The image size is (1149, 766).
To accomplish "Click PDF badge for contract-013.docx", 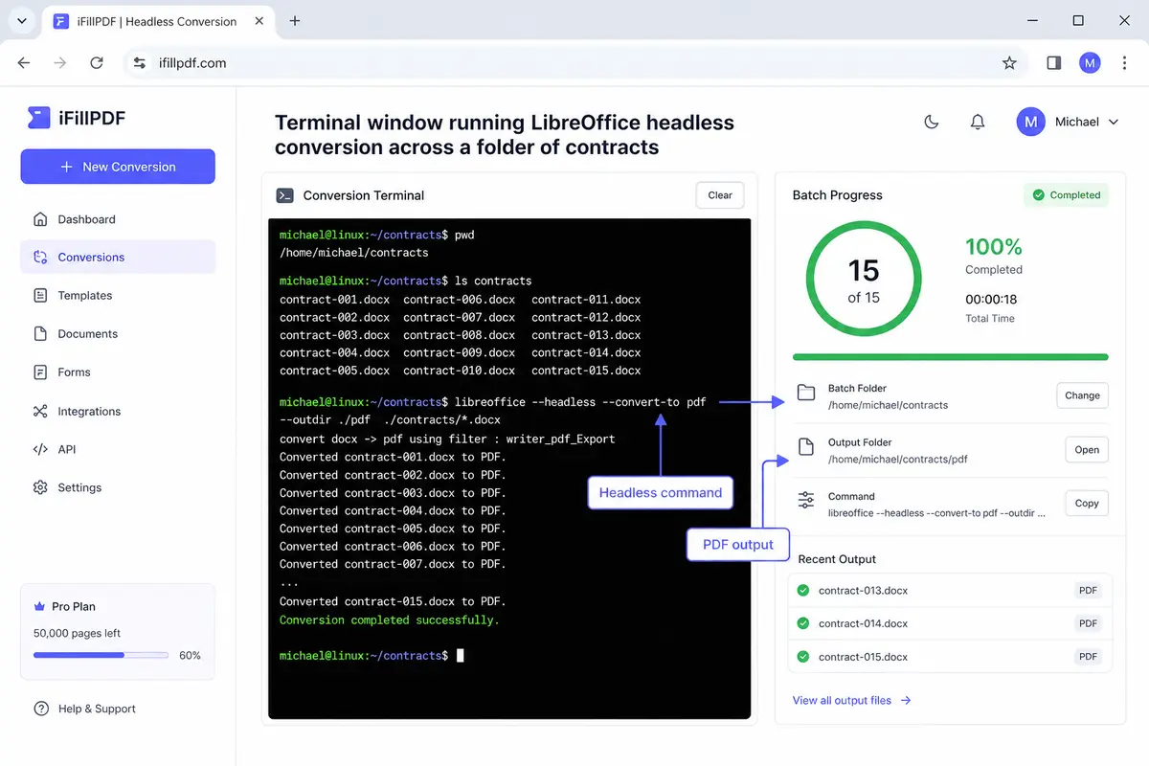I will pyautogui.click(x=1088, y=591).
